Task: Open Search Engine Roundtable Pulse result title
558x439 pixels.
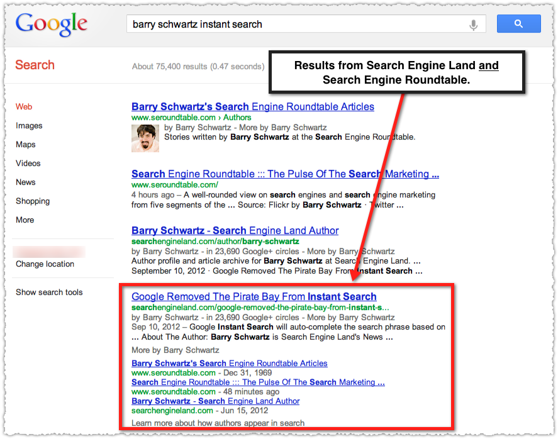Action: pos(285,174)
